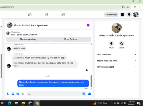Expand Media, files and links section
The height and width of the screenshot is (106, 143).
[116, 61]
